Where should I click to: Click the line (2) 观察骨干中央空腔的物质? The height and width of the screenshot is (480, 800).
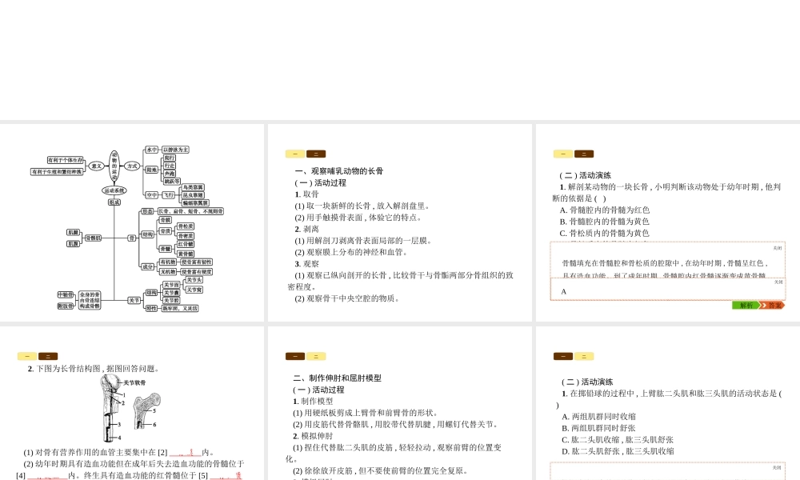(x=347, y=298)
